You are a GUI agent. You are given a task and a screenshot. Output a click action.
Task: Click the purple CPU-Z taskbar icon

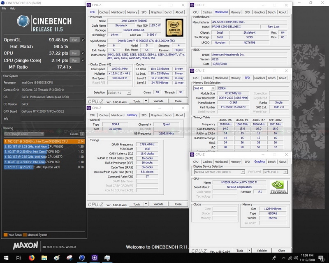(95, 258)
